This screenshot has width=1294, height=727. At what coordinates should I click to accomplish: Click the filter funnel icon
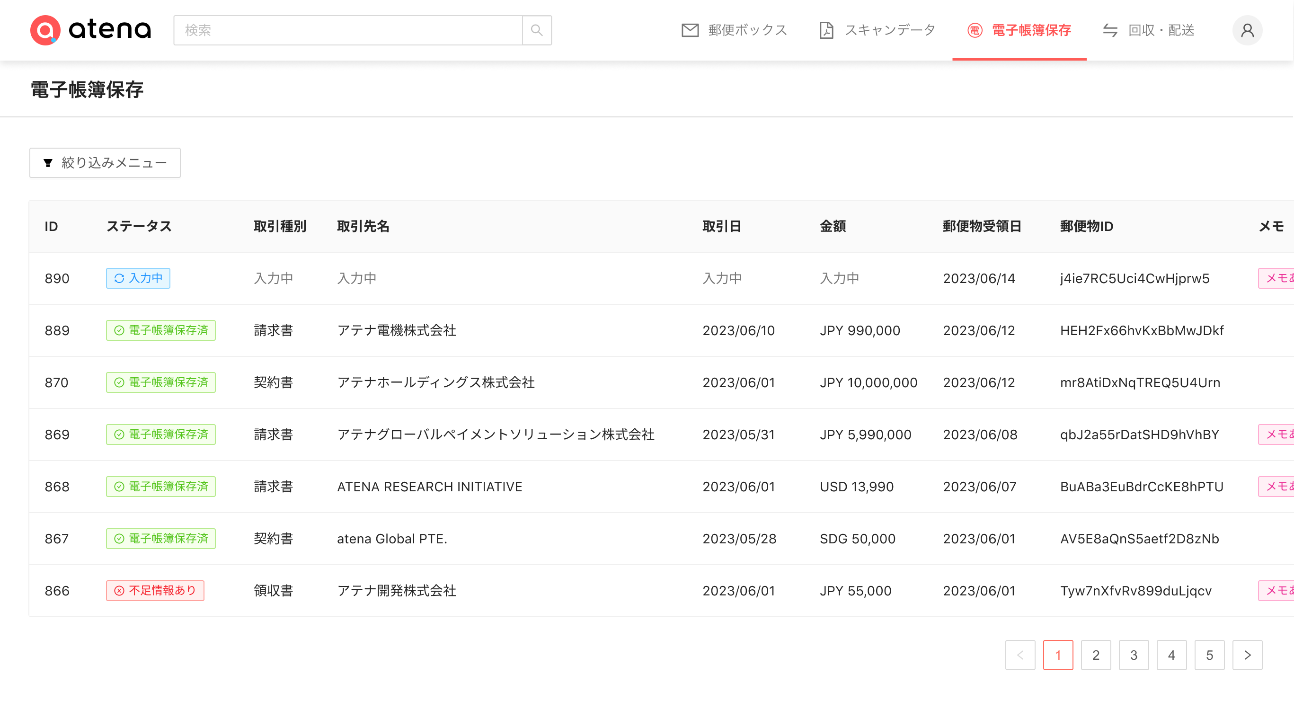[x=48, y=163]
